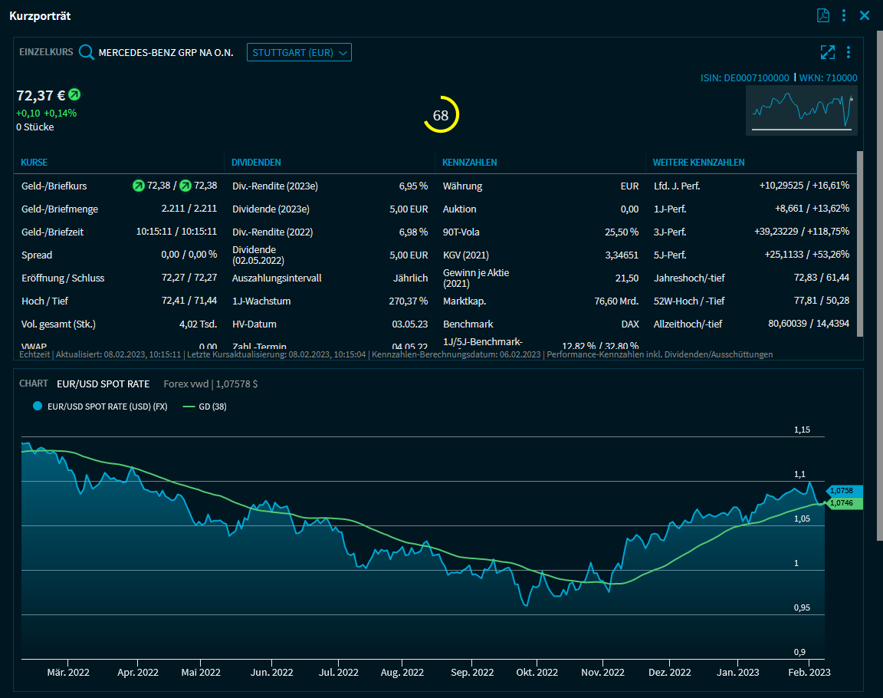Expand the Einzelkurs widget to fullscreen

(x=827, y=52)
